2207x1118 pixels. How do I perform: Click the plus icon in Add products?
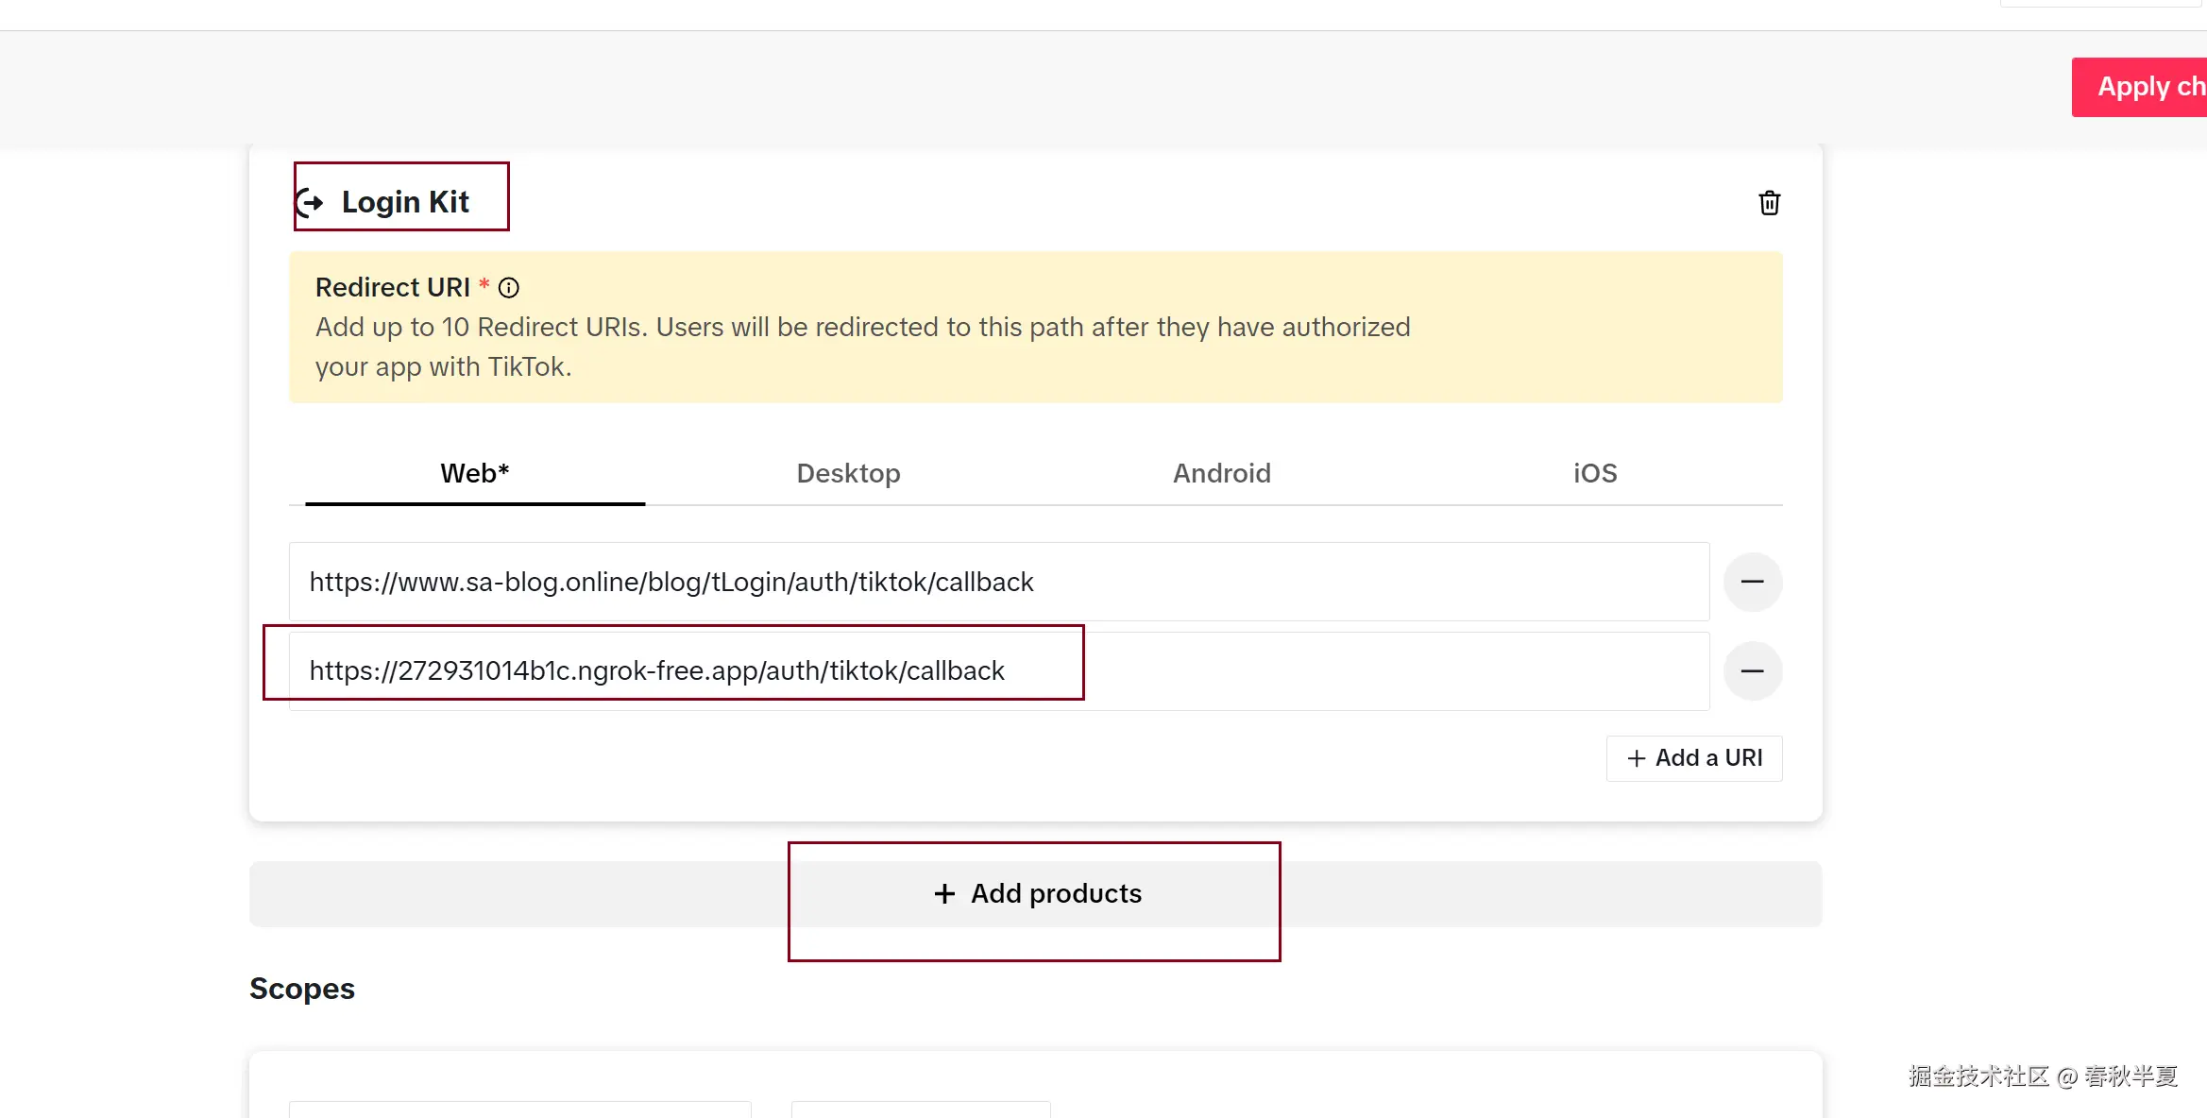click(x=943, y=893)
